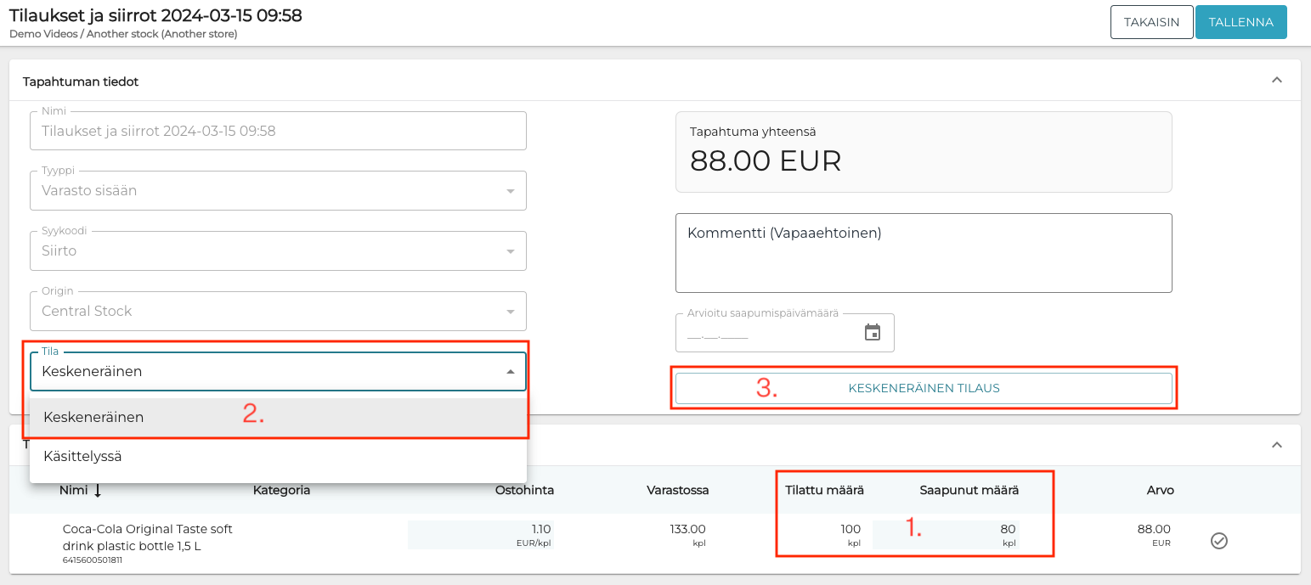Click the checkmark icon on Coca-Cola row

click(1218, 541)
